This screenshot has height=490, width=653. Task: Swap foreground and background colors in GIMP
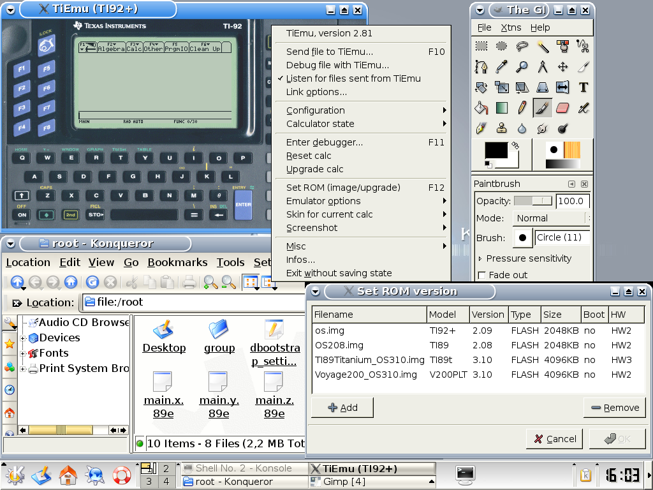[515, 145]
